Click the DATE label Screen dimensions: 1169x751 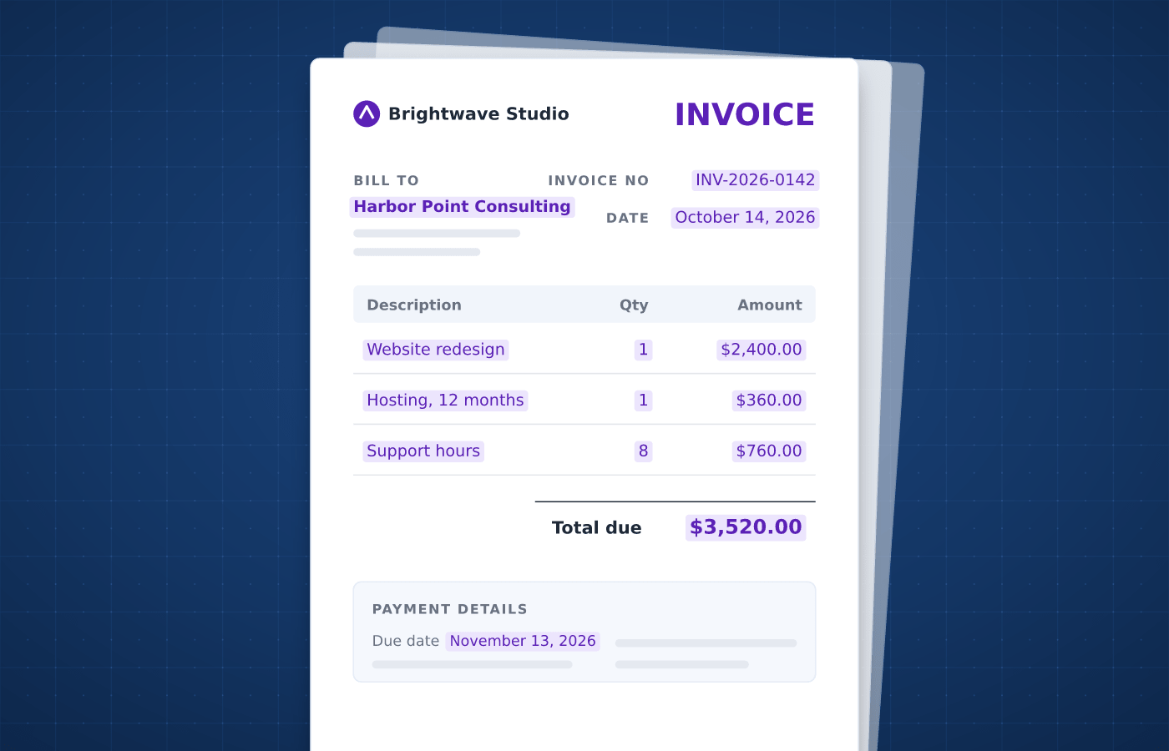coord(627,218)
